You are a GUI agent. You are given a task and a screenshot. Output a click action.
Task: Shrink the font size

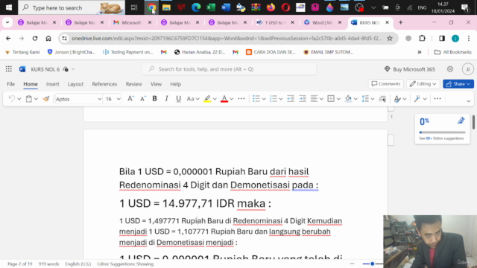pyautogui.click(x=142, y=99)
